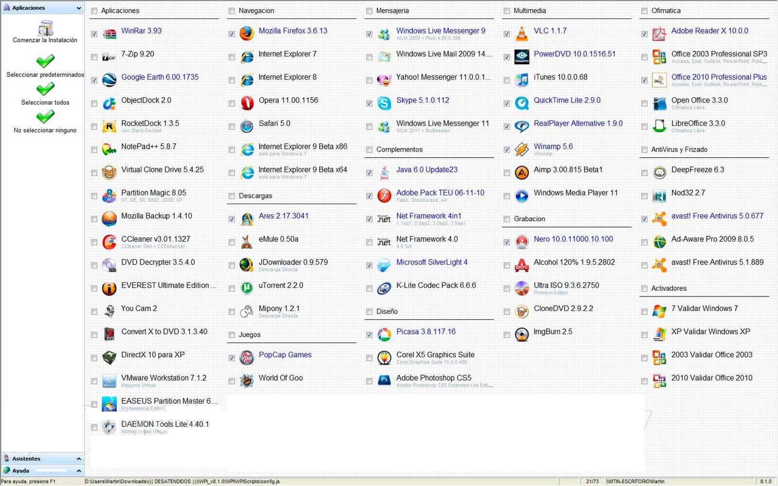Click the LibreOffice 3.3.0 icon

(659, 126)
